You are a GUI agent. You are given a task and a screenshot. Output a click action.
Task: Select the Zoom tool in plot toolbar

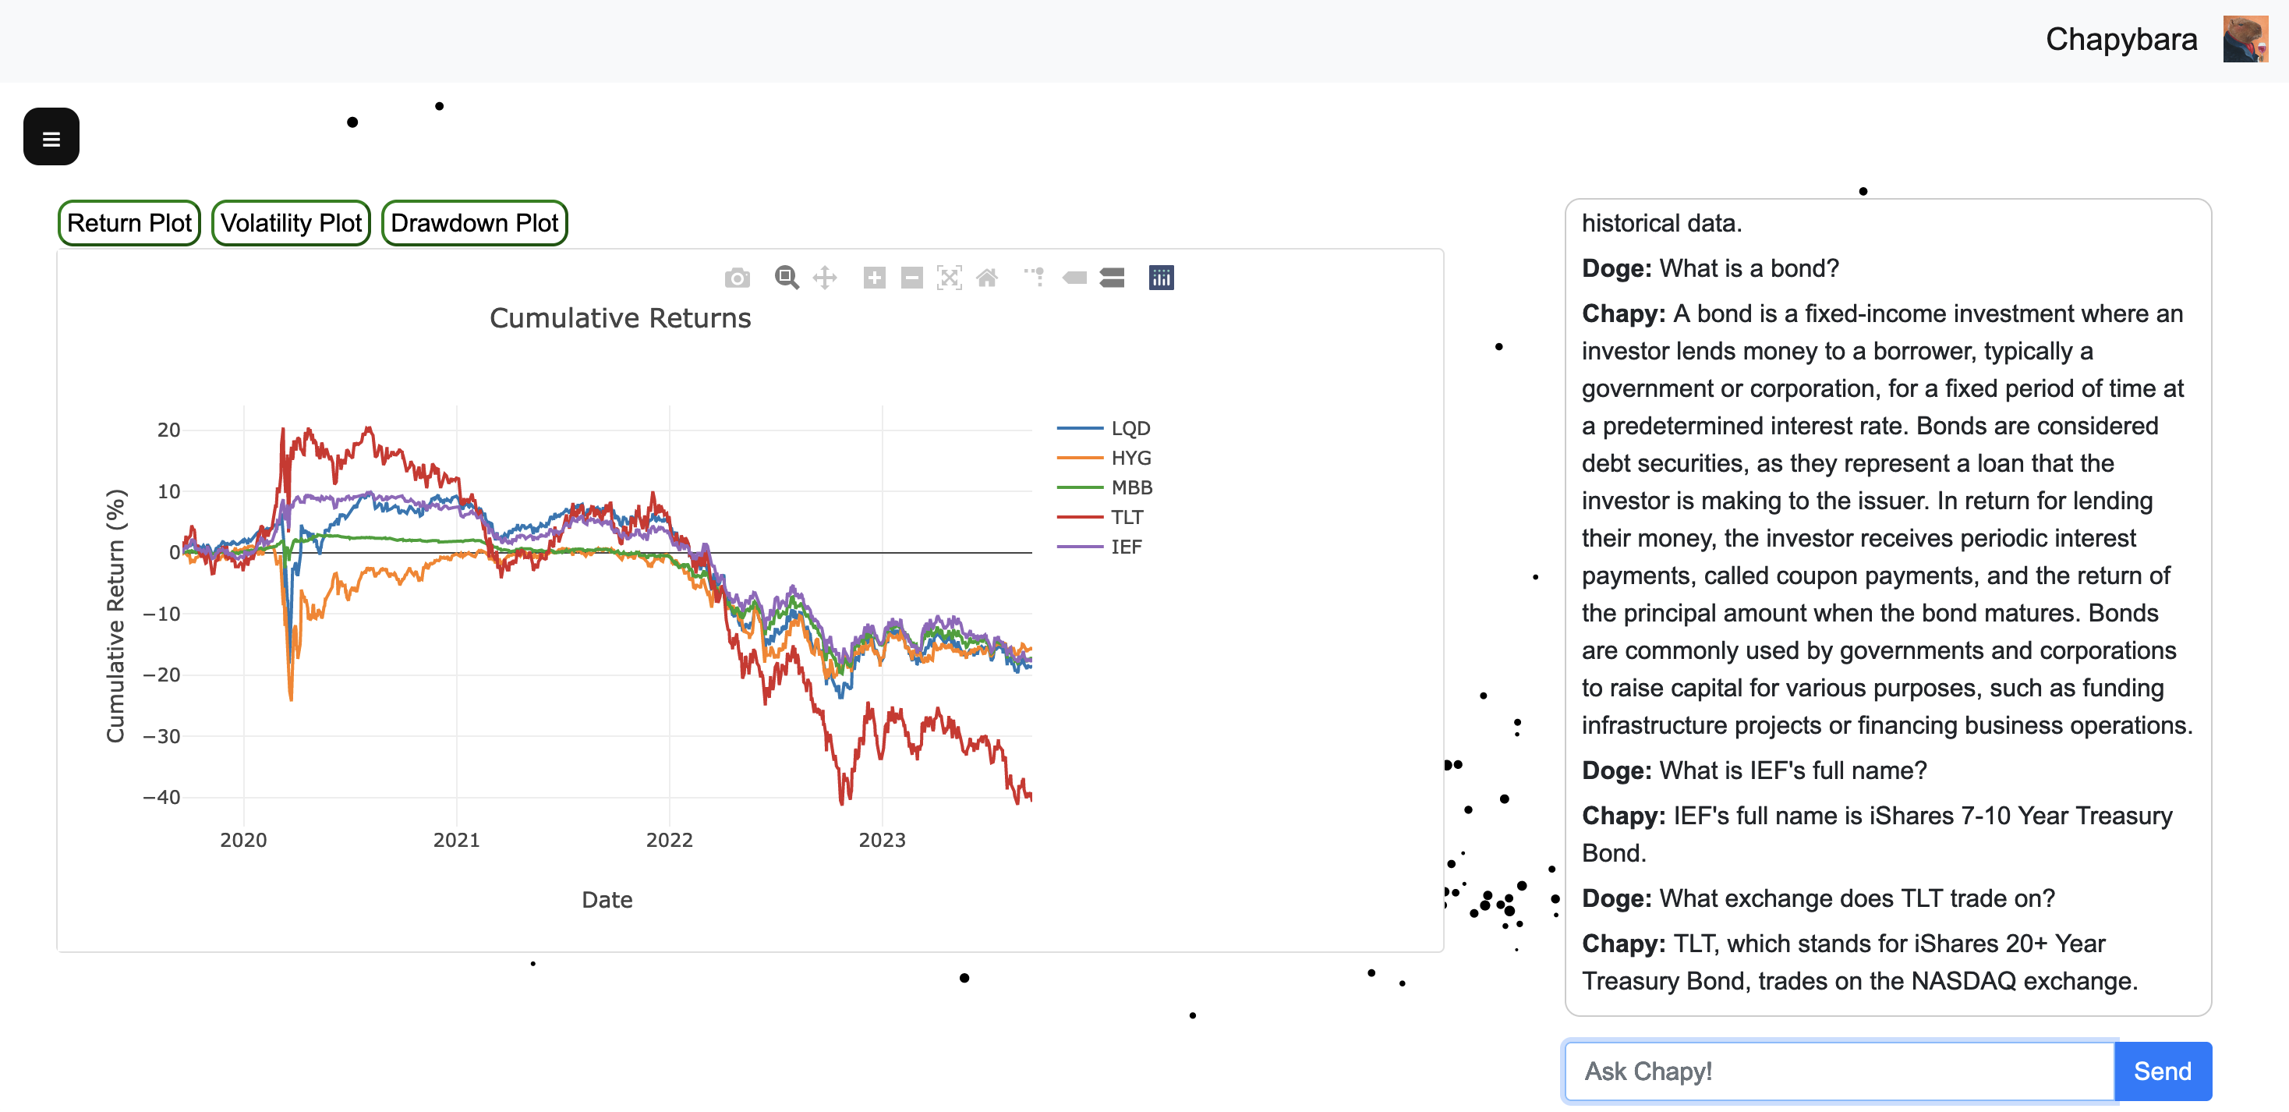(x=787, y=278)
